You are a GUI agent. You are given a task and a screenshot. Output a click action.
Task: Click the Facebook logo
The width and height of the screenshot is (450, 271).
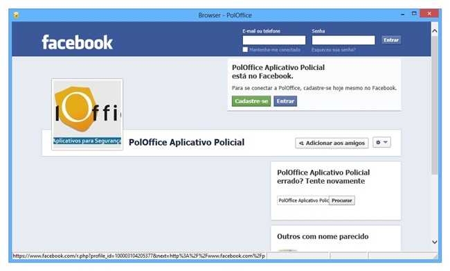click(78, 42)
